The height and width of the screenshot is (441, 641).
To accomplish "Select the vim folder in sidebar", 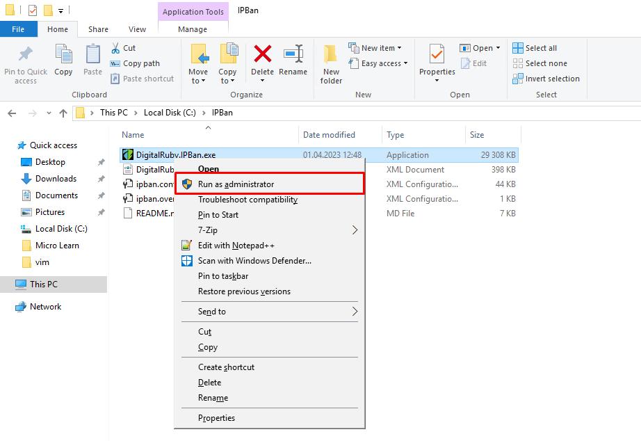I will pos(42,262).
